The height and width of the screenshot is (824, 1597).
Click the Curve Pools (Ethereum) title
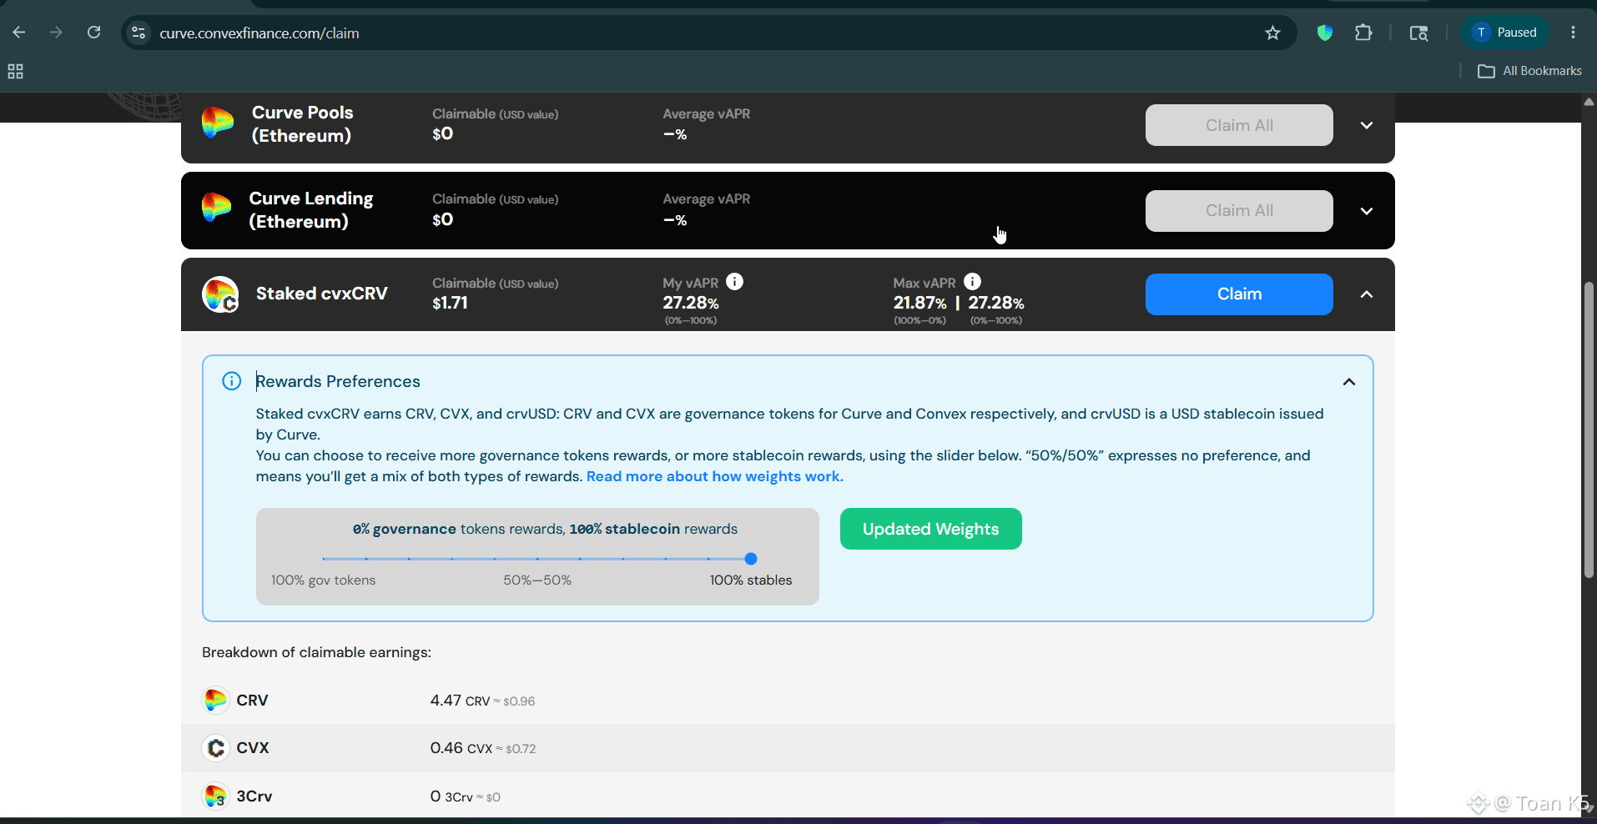click(x=302, y=124)
